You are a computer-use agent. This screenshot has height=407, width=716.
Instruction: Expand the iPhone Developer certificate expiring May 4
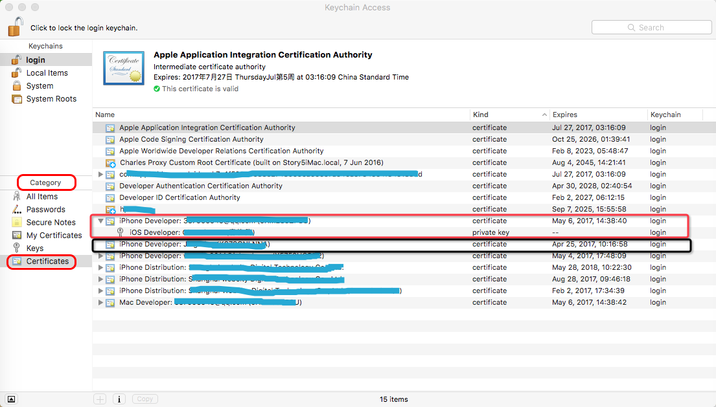pyautogui.click(x=100, y=256)
